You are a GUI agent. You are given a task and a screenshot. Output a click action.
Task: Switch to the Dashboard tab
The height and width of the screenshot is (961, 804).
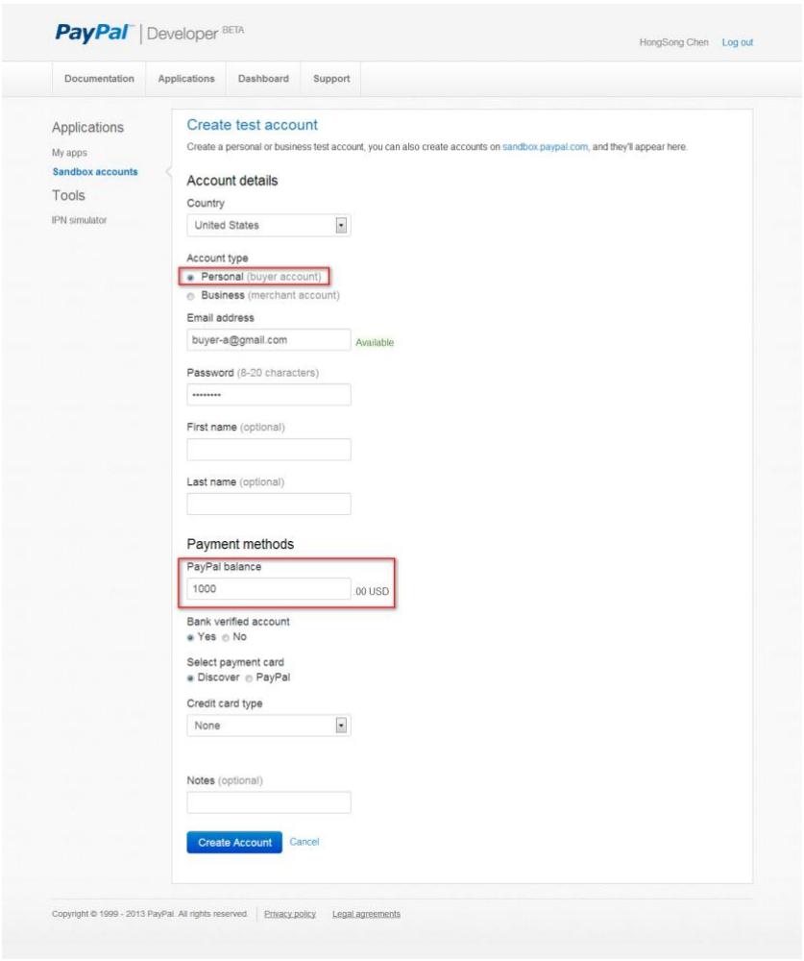pyautogui.click(x=263, y=79)
